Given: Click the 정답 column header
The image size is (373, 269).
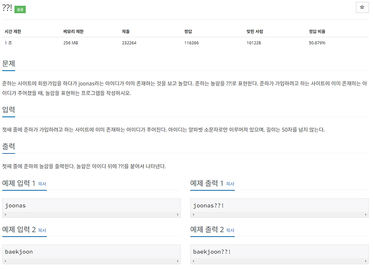Looking at the screenshot, I should (188, 31).
